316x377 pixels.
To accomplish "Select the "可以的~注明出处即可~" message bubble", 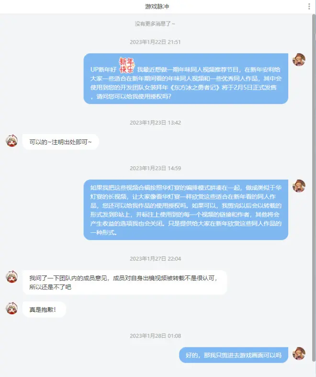I will click(x=60, y=142).
